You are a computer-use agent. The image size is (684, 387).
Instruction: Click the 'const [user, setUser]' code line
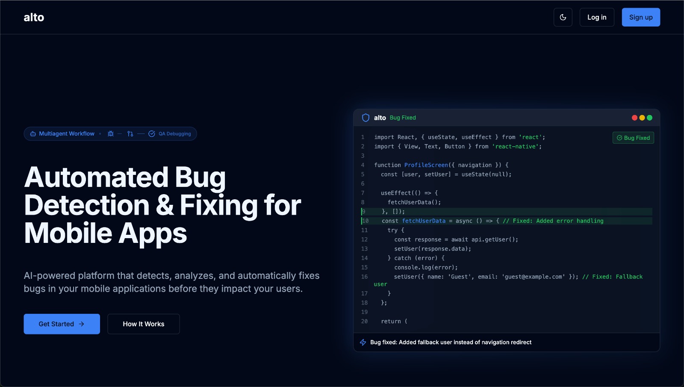pos(446,174)
